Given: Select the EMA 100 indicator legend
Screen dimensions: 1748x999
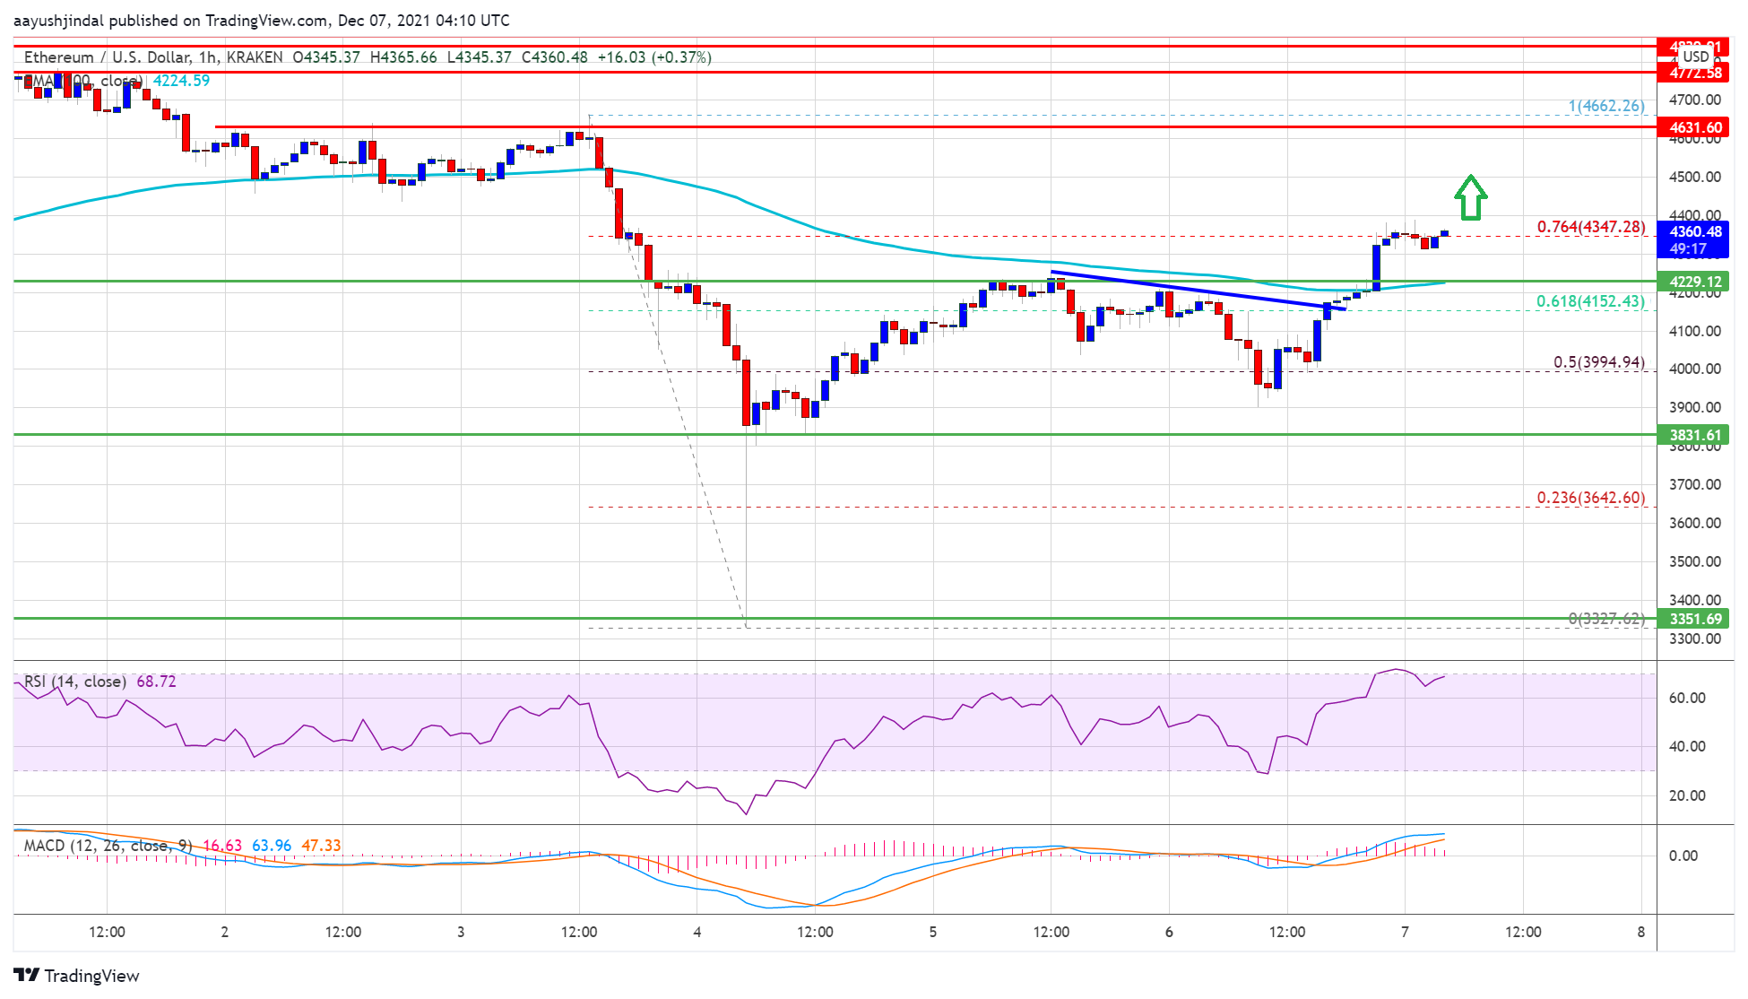Looking at the screenshot, I should (82, 81).
